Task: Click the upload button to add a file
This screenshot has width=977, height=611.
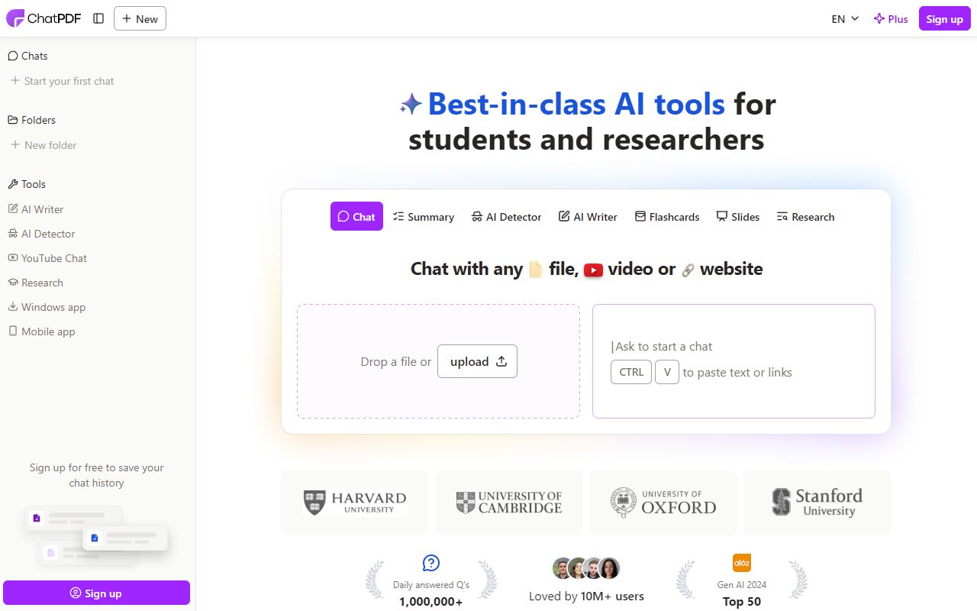Action: pyautogui.click(x=477, y=361)
